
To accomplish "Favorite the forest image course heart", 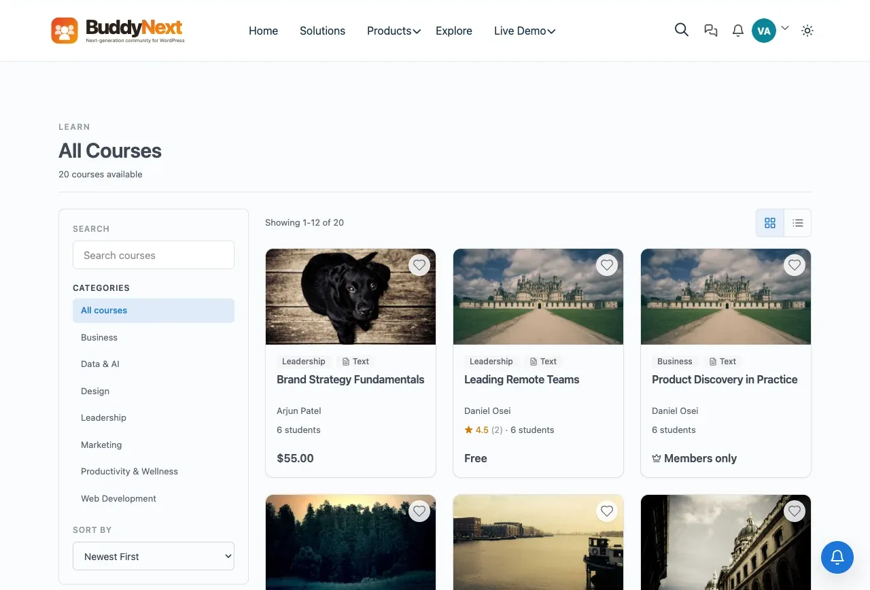I will [419, 511].
